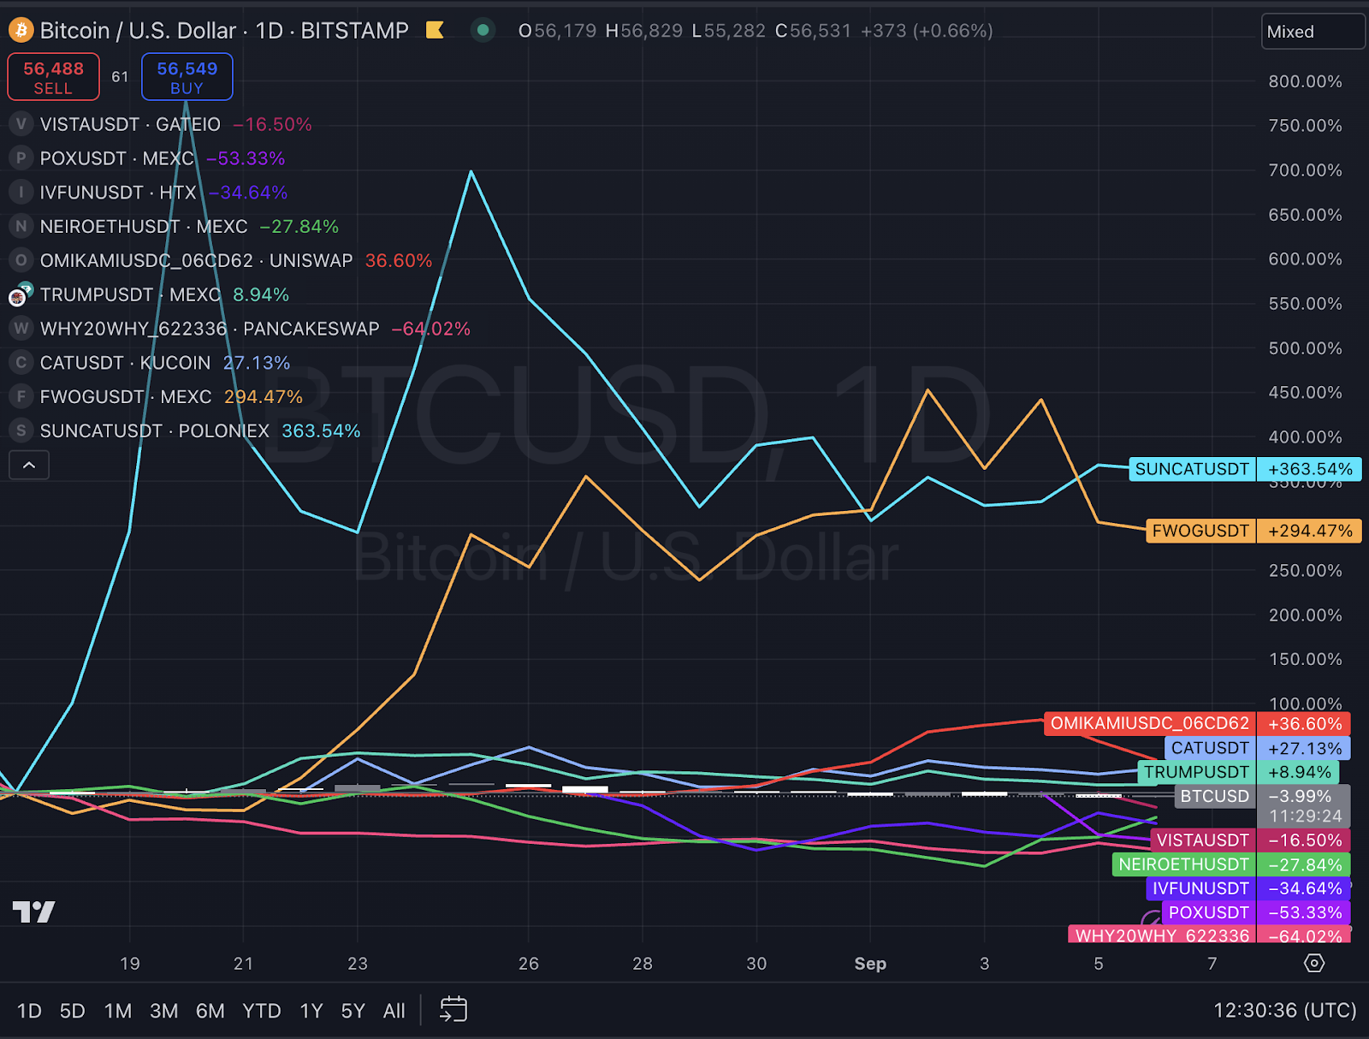This screenshot has height=1039, width=1369.
Task: Select the 6M time range
Action: point(210,1011)
